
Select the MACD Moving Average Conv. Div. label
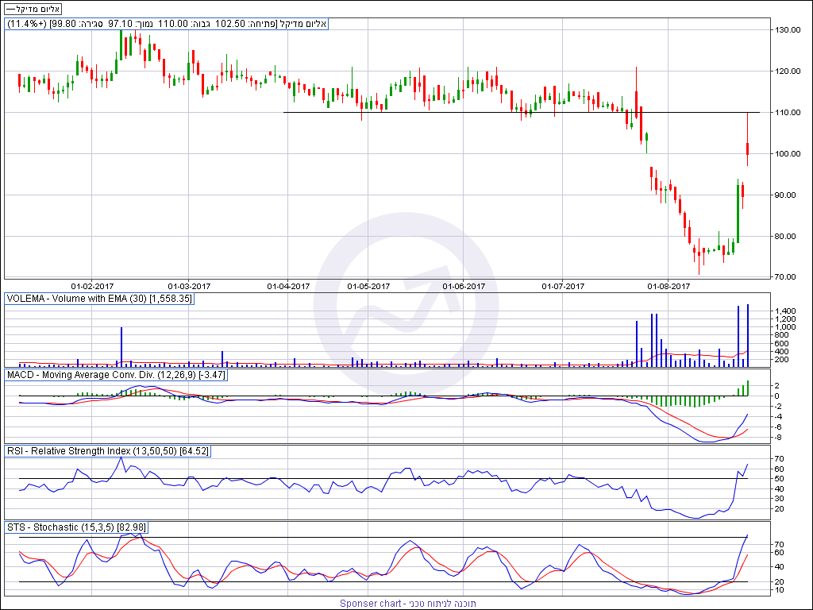106,374
